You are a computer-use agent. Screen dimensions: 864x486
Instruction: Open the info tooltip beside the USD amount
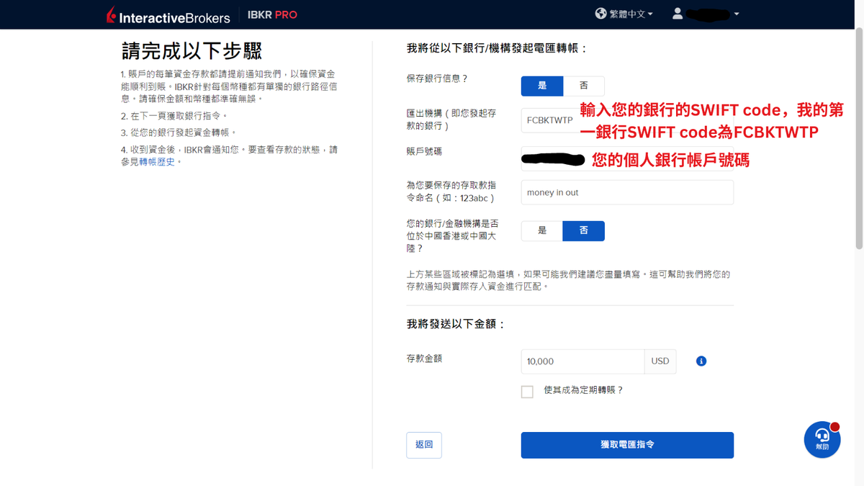tap(701, 361)
